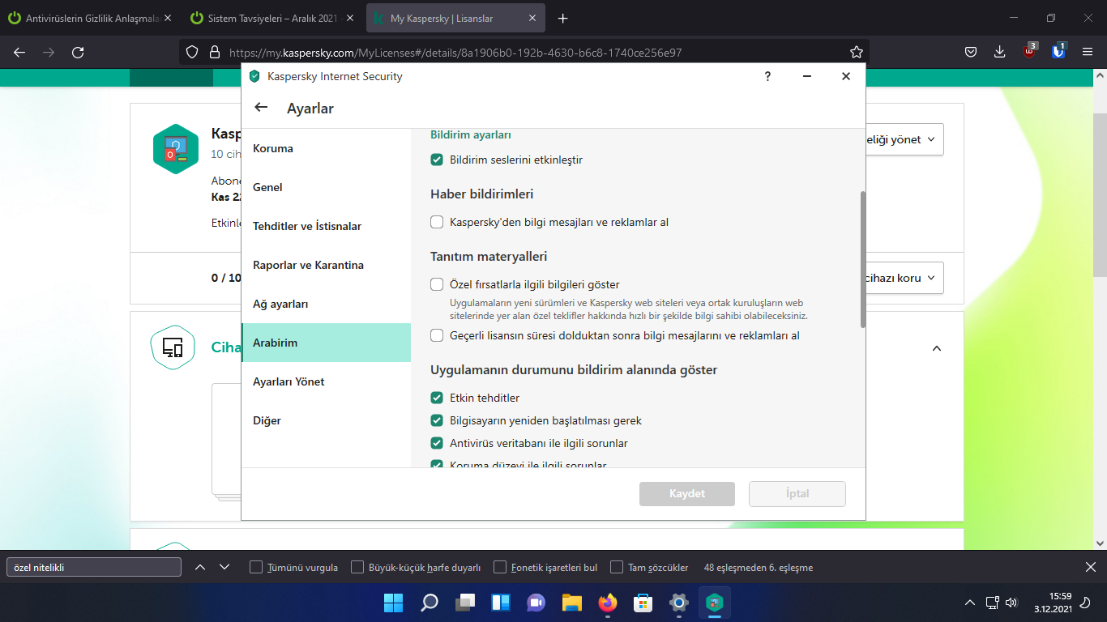Viewport: 1107px width, 622px height.
Task: Open tracking protection shield in address bar
Action: point(192,52)
